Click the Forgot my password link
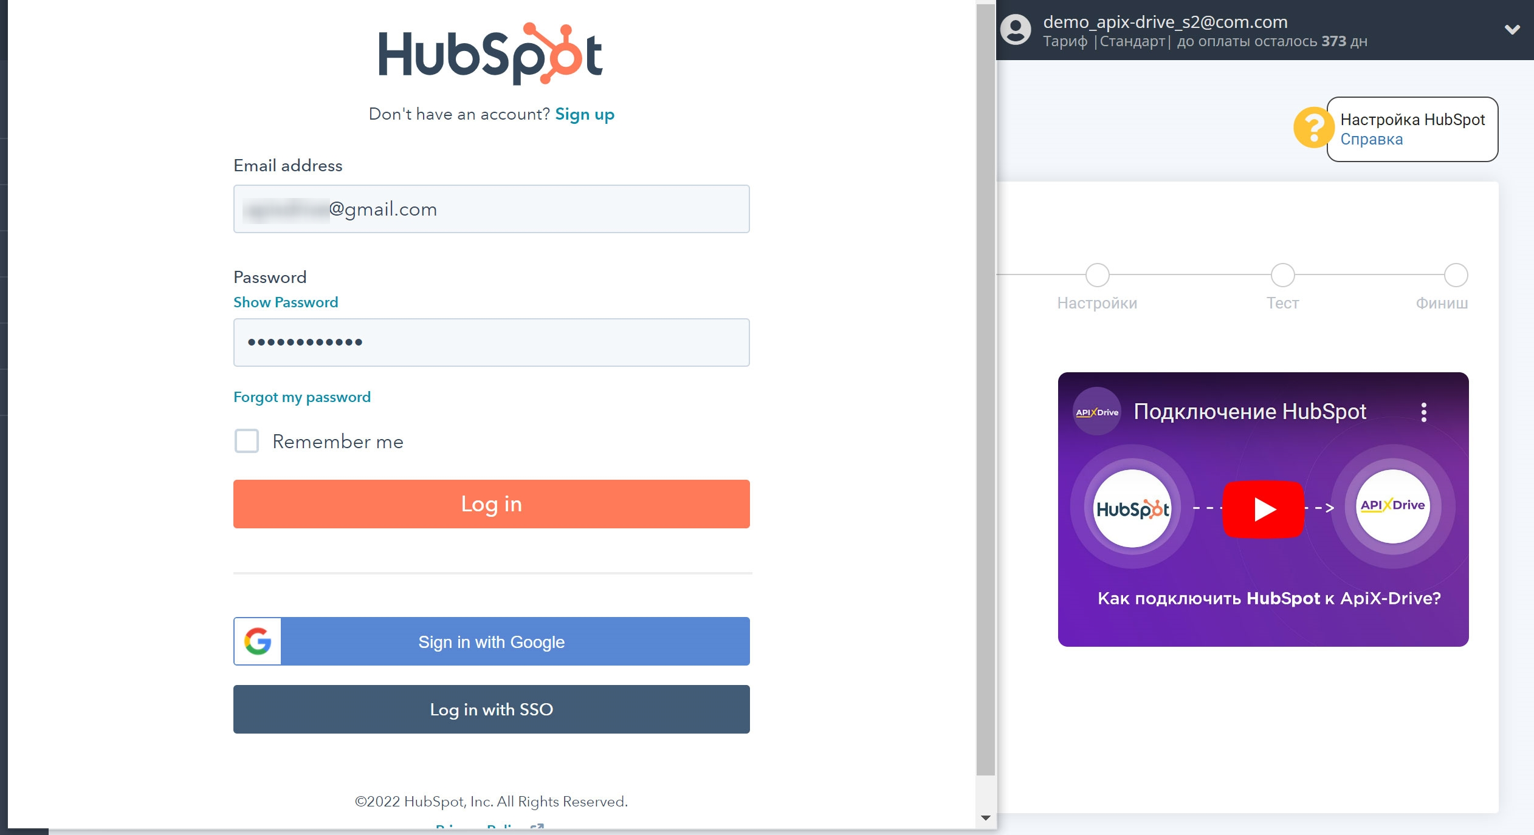Screen dimensions: 1534x835 pos(301,396)
